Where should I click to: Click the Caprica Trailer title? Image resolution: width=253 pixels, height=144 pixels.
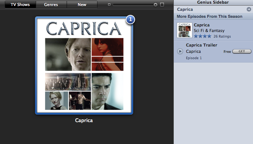coord(202,45)
